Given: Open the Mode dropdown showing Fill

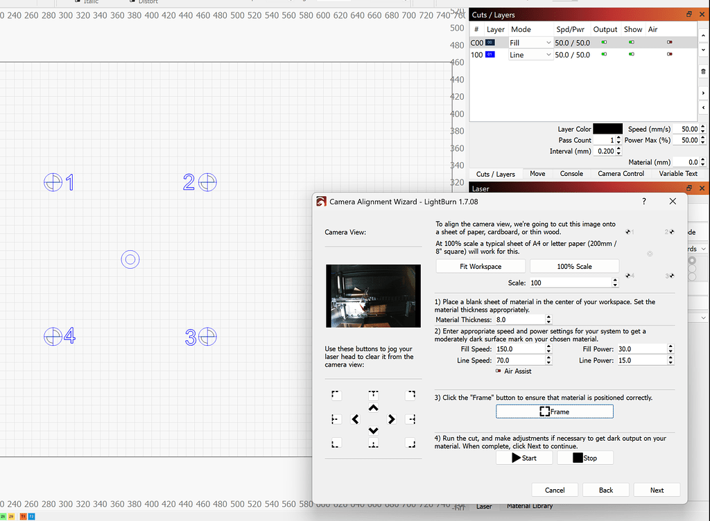Looking at the screenshot, I should [x=530, y=42].
